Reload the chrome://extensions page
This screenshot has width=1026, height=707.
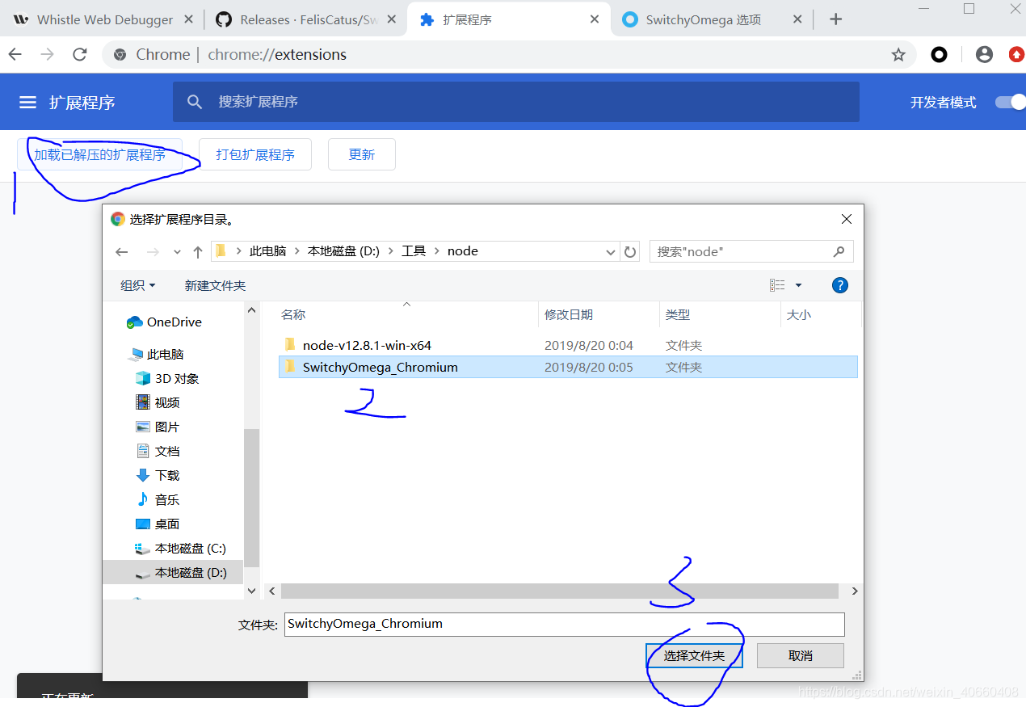[80, 54]
